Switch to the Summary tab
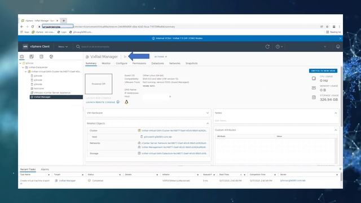The width and height of the screenshot is (361, 203). (x=91, y=63)
